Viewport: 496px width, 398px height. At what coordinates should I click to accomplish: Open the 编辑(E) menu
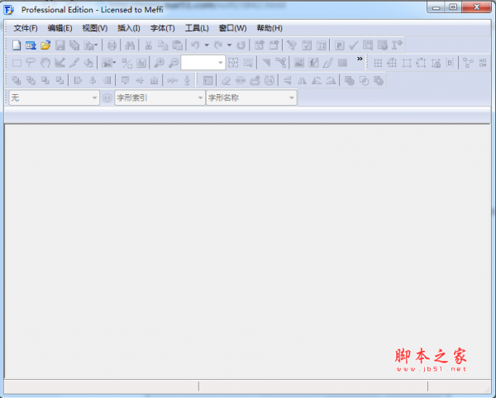(x=60, y=28)
